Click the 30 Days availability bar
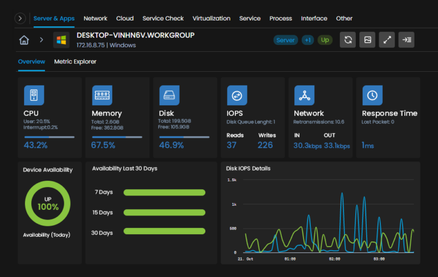Viewport: 438px width, 277px height. [x=164, y=231]
